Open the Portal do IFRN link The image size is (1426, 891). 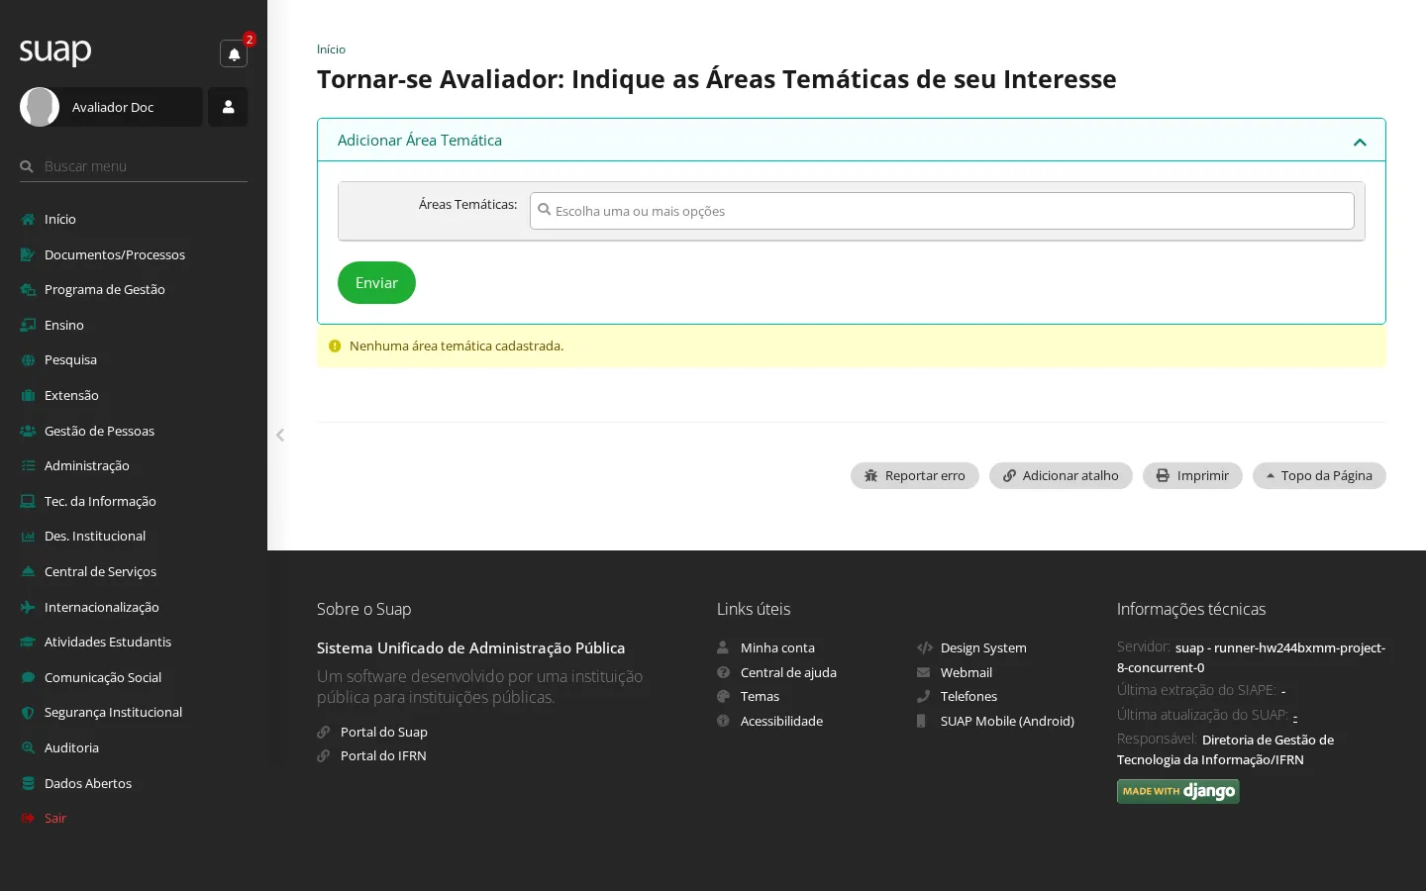pos(383,755)
